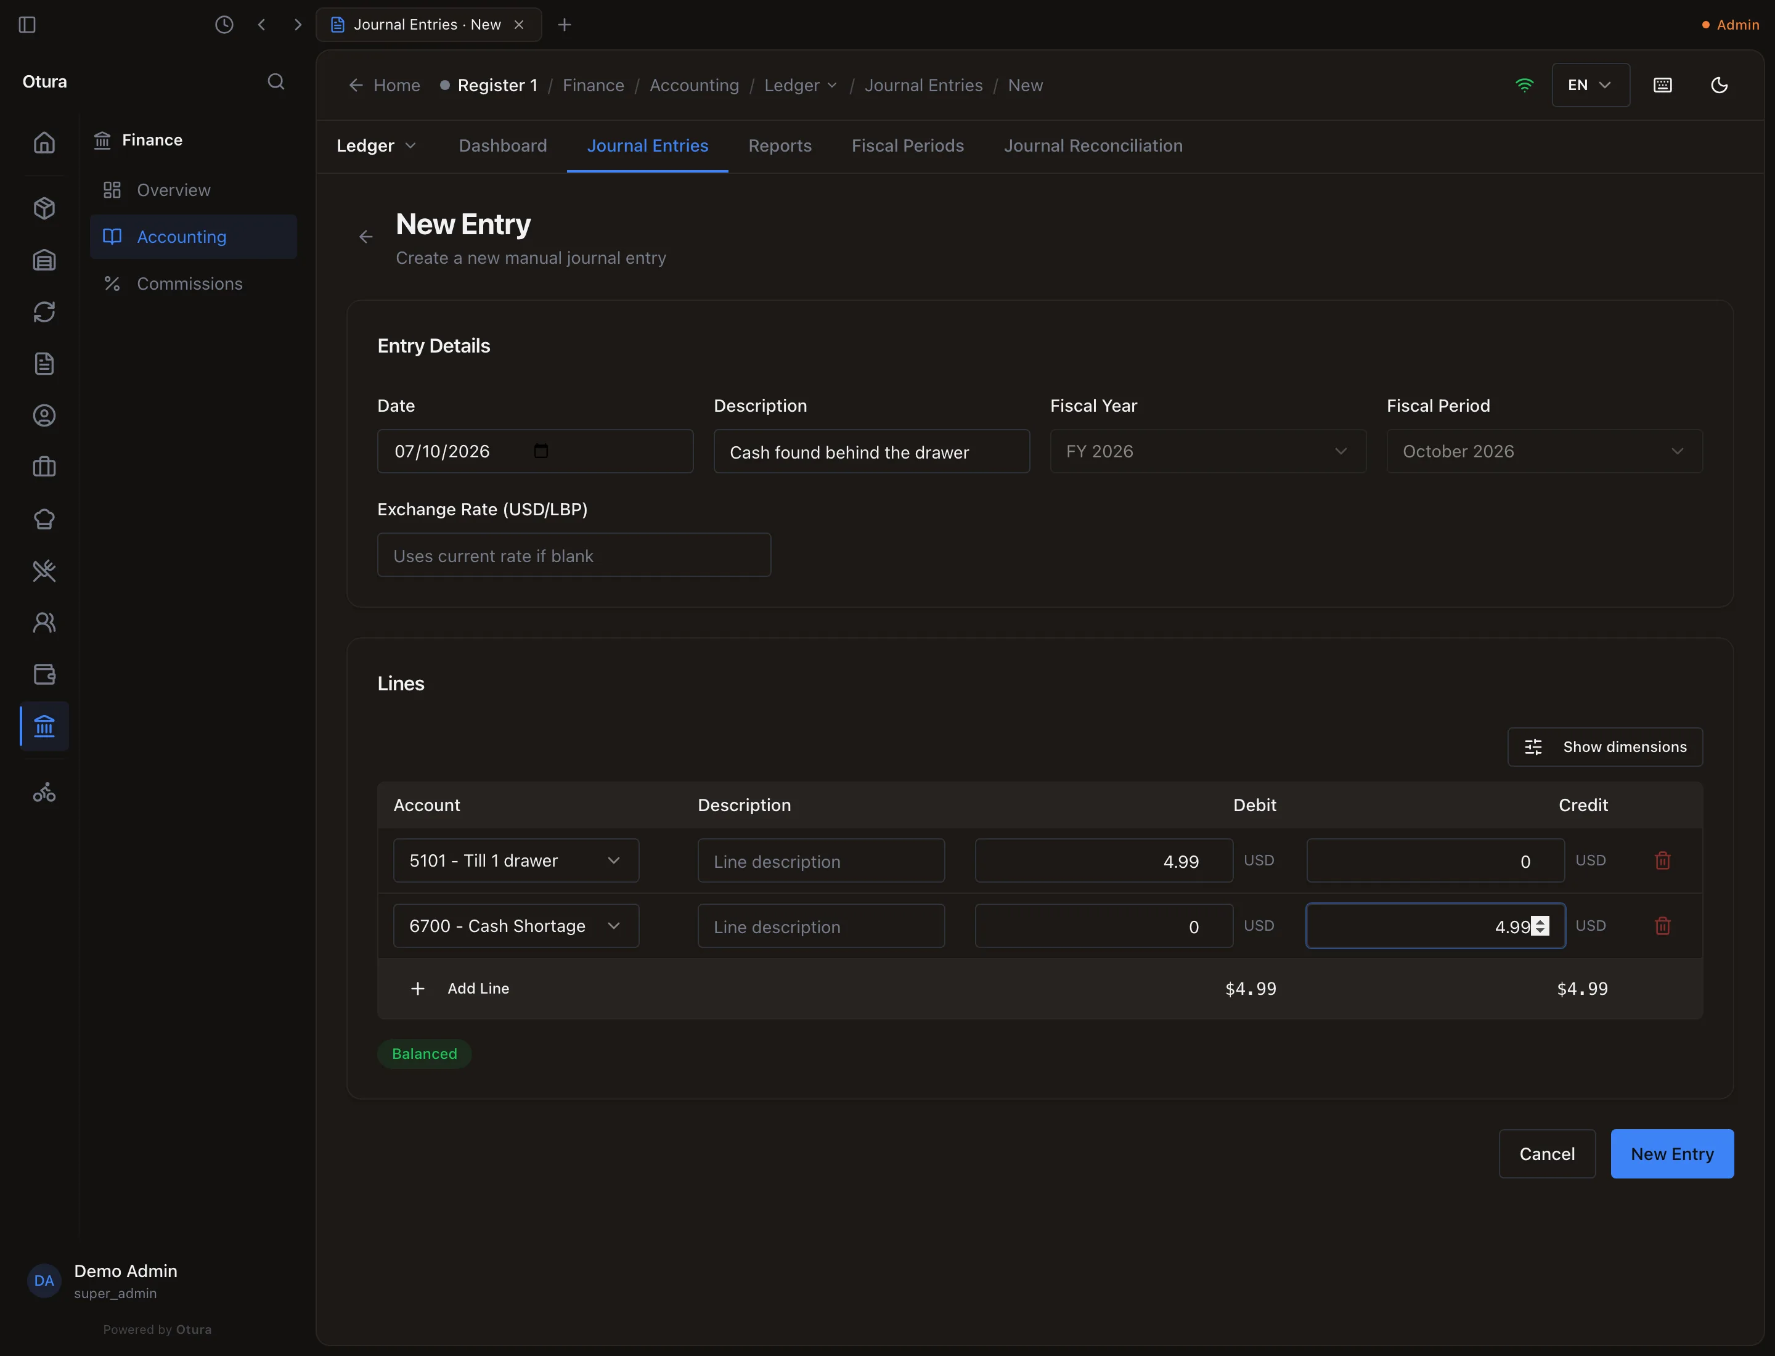
Task: Open the sidebar search icon
Action: [x=276, y=81]
